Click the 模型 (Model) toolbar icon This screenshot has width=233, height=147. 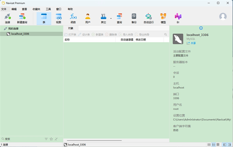(x=163, y=18)
